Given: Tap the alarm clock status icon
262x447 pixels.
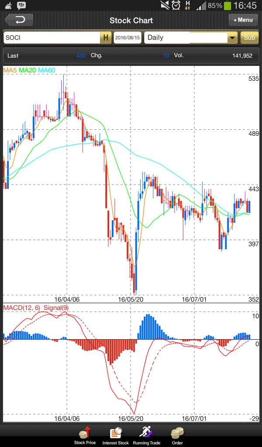Looking at the screenshot, I should point(176,5).
